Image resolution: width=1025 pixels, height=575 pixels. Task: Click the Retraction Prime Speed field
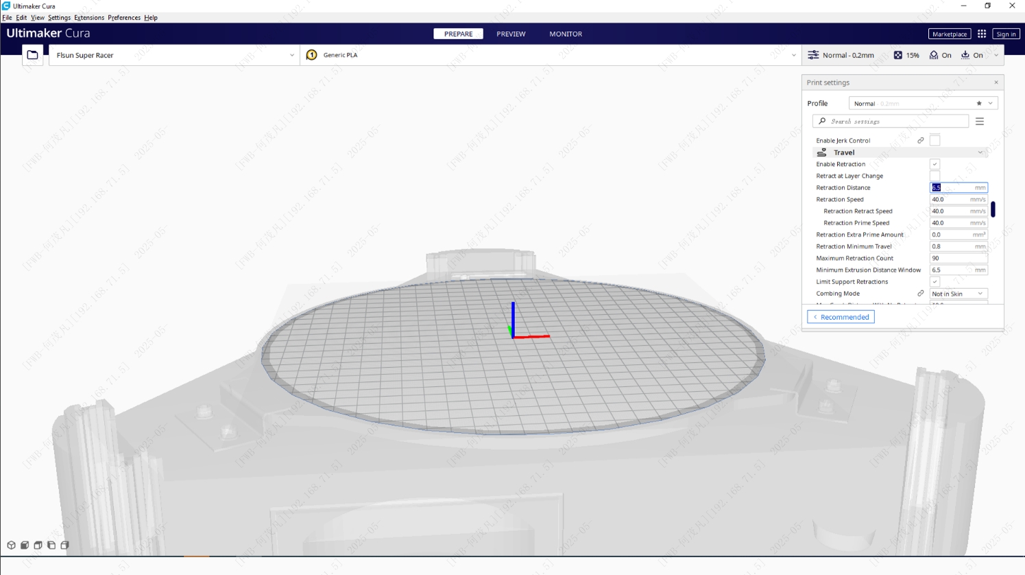[x=958, y=222]
